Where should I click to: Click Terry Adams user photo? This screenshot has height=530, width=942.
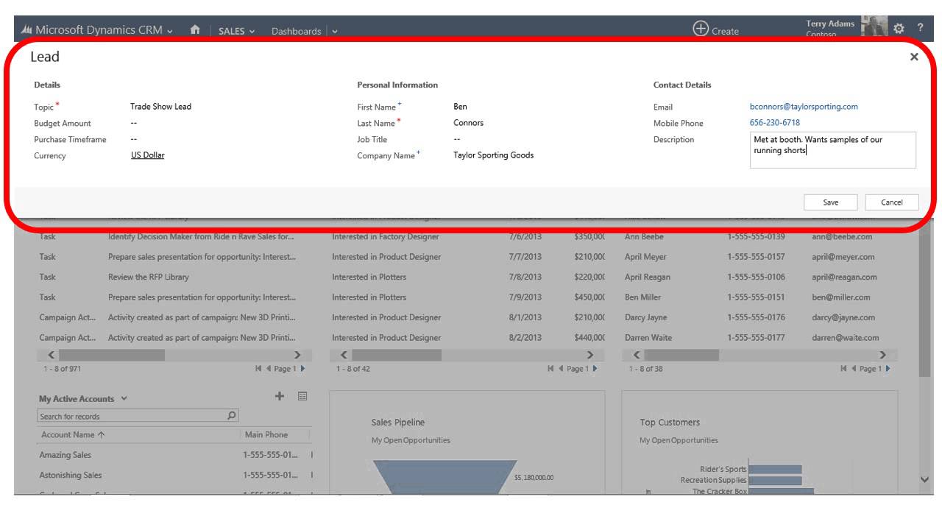(x=874, y=26)
